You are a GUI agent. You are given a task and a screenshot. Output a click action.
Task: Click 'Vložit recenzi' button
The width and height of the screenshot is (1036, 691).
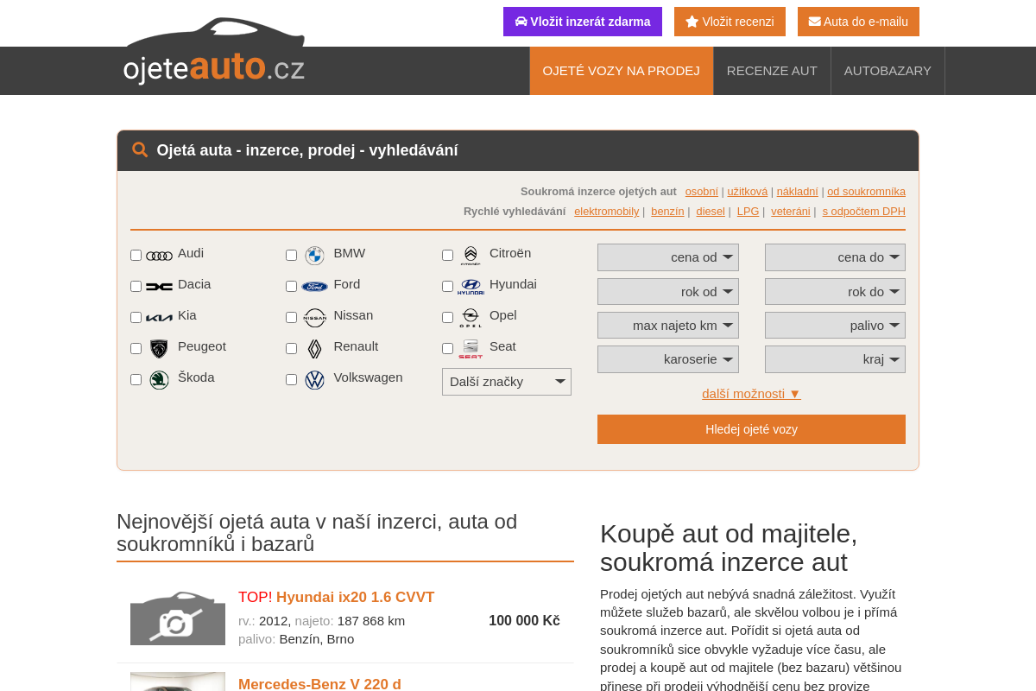(730, 22)
